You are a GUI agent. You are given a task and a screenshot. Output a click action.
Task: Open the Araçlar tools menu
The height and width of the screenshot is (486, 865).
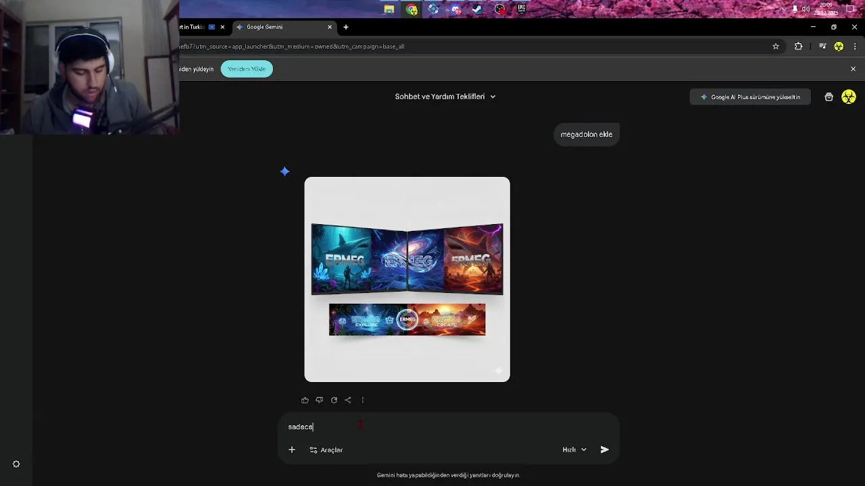click(x=326, y=450)
